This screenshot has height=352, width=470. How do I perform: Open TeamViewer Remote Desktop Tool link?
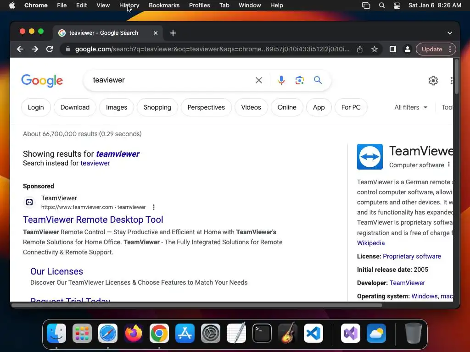[x=93, y=220]
